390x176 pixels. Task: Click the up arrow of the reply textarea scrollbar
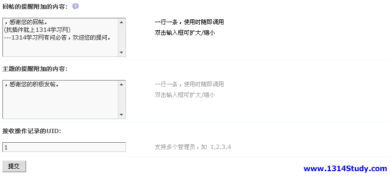[121, 22]
